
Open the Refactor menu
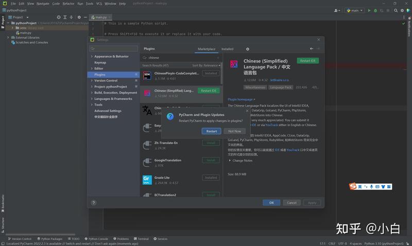click(x=68, y=4)
